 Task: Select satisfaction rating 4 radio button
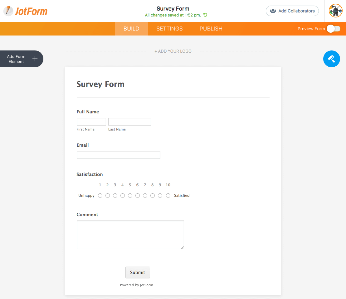(123, 196)
